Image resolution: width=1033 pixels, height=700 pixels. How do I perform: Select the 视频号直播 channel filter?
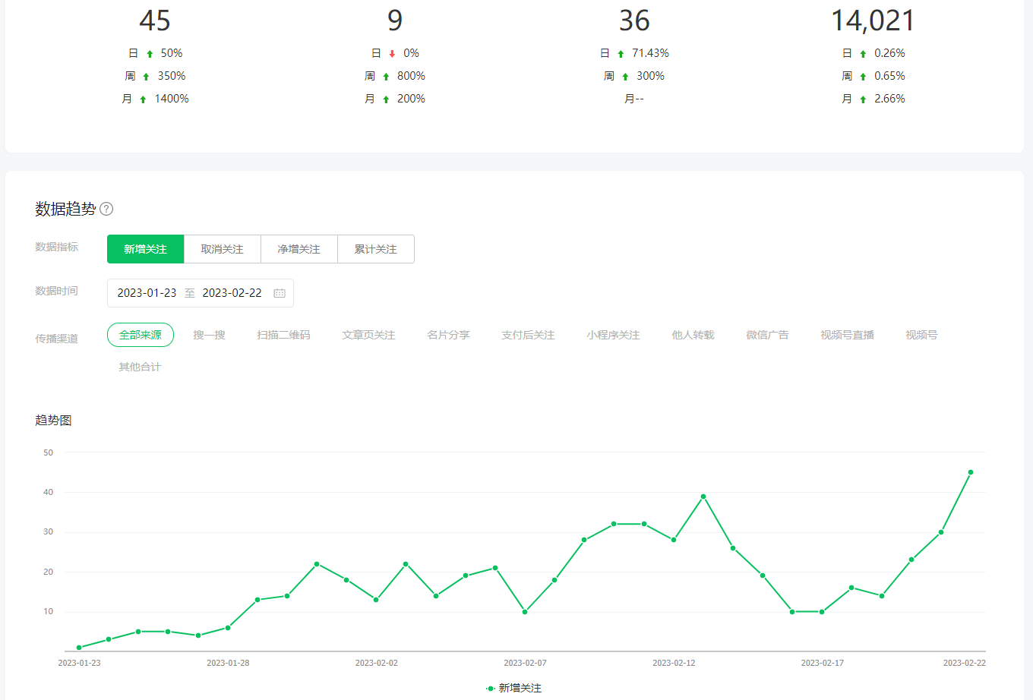point(847,335)
